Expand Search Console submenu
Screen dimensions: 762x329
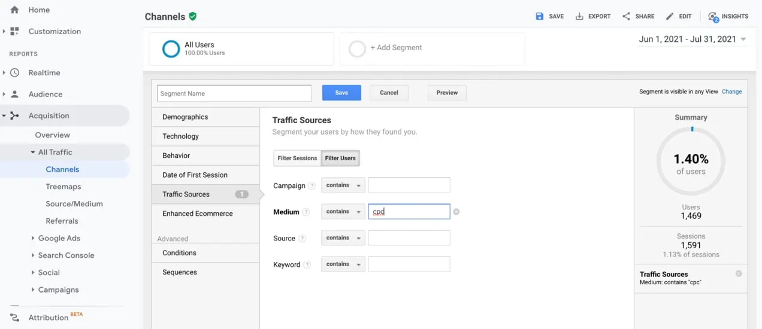pos(33,255)
